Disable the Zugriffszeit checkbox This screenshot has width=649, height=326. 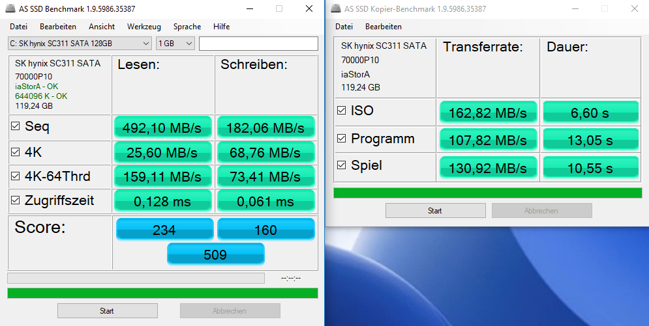point(16,201)
